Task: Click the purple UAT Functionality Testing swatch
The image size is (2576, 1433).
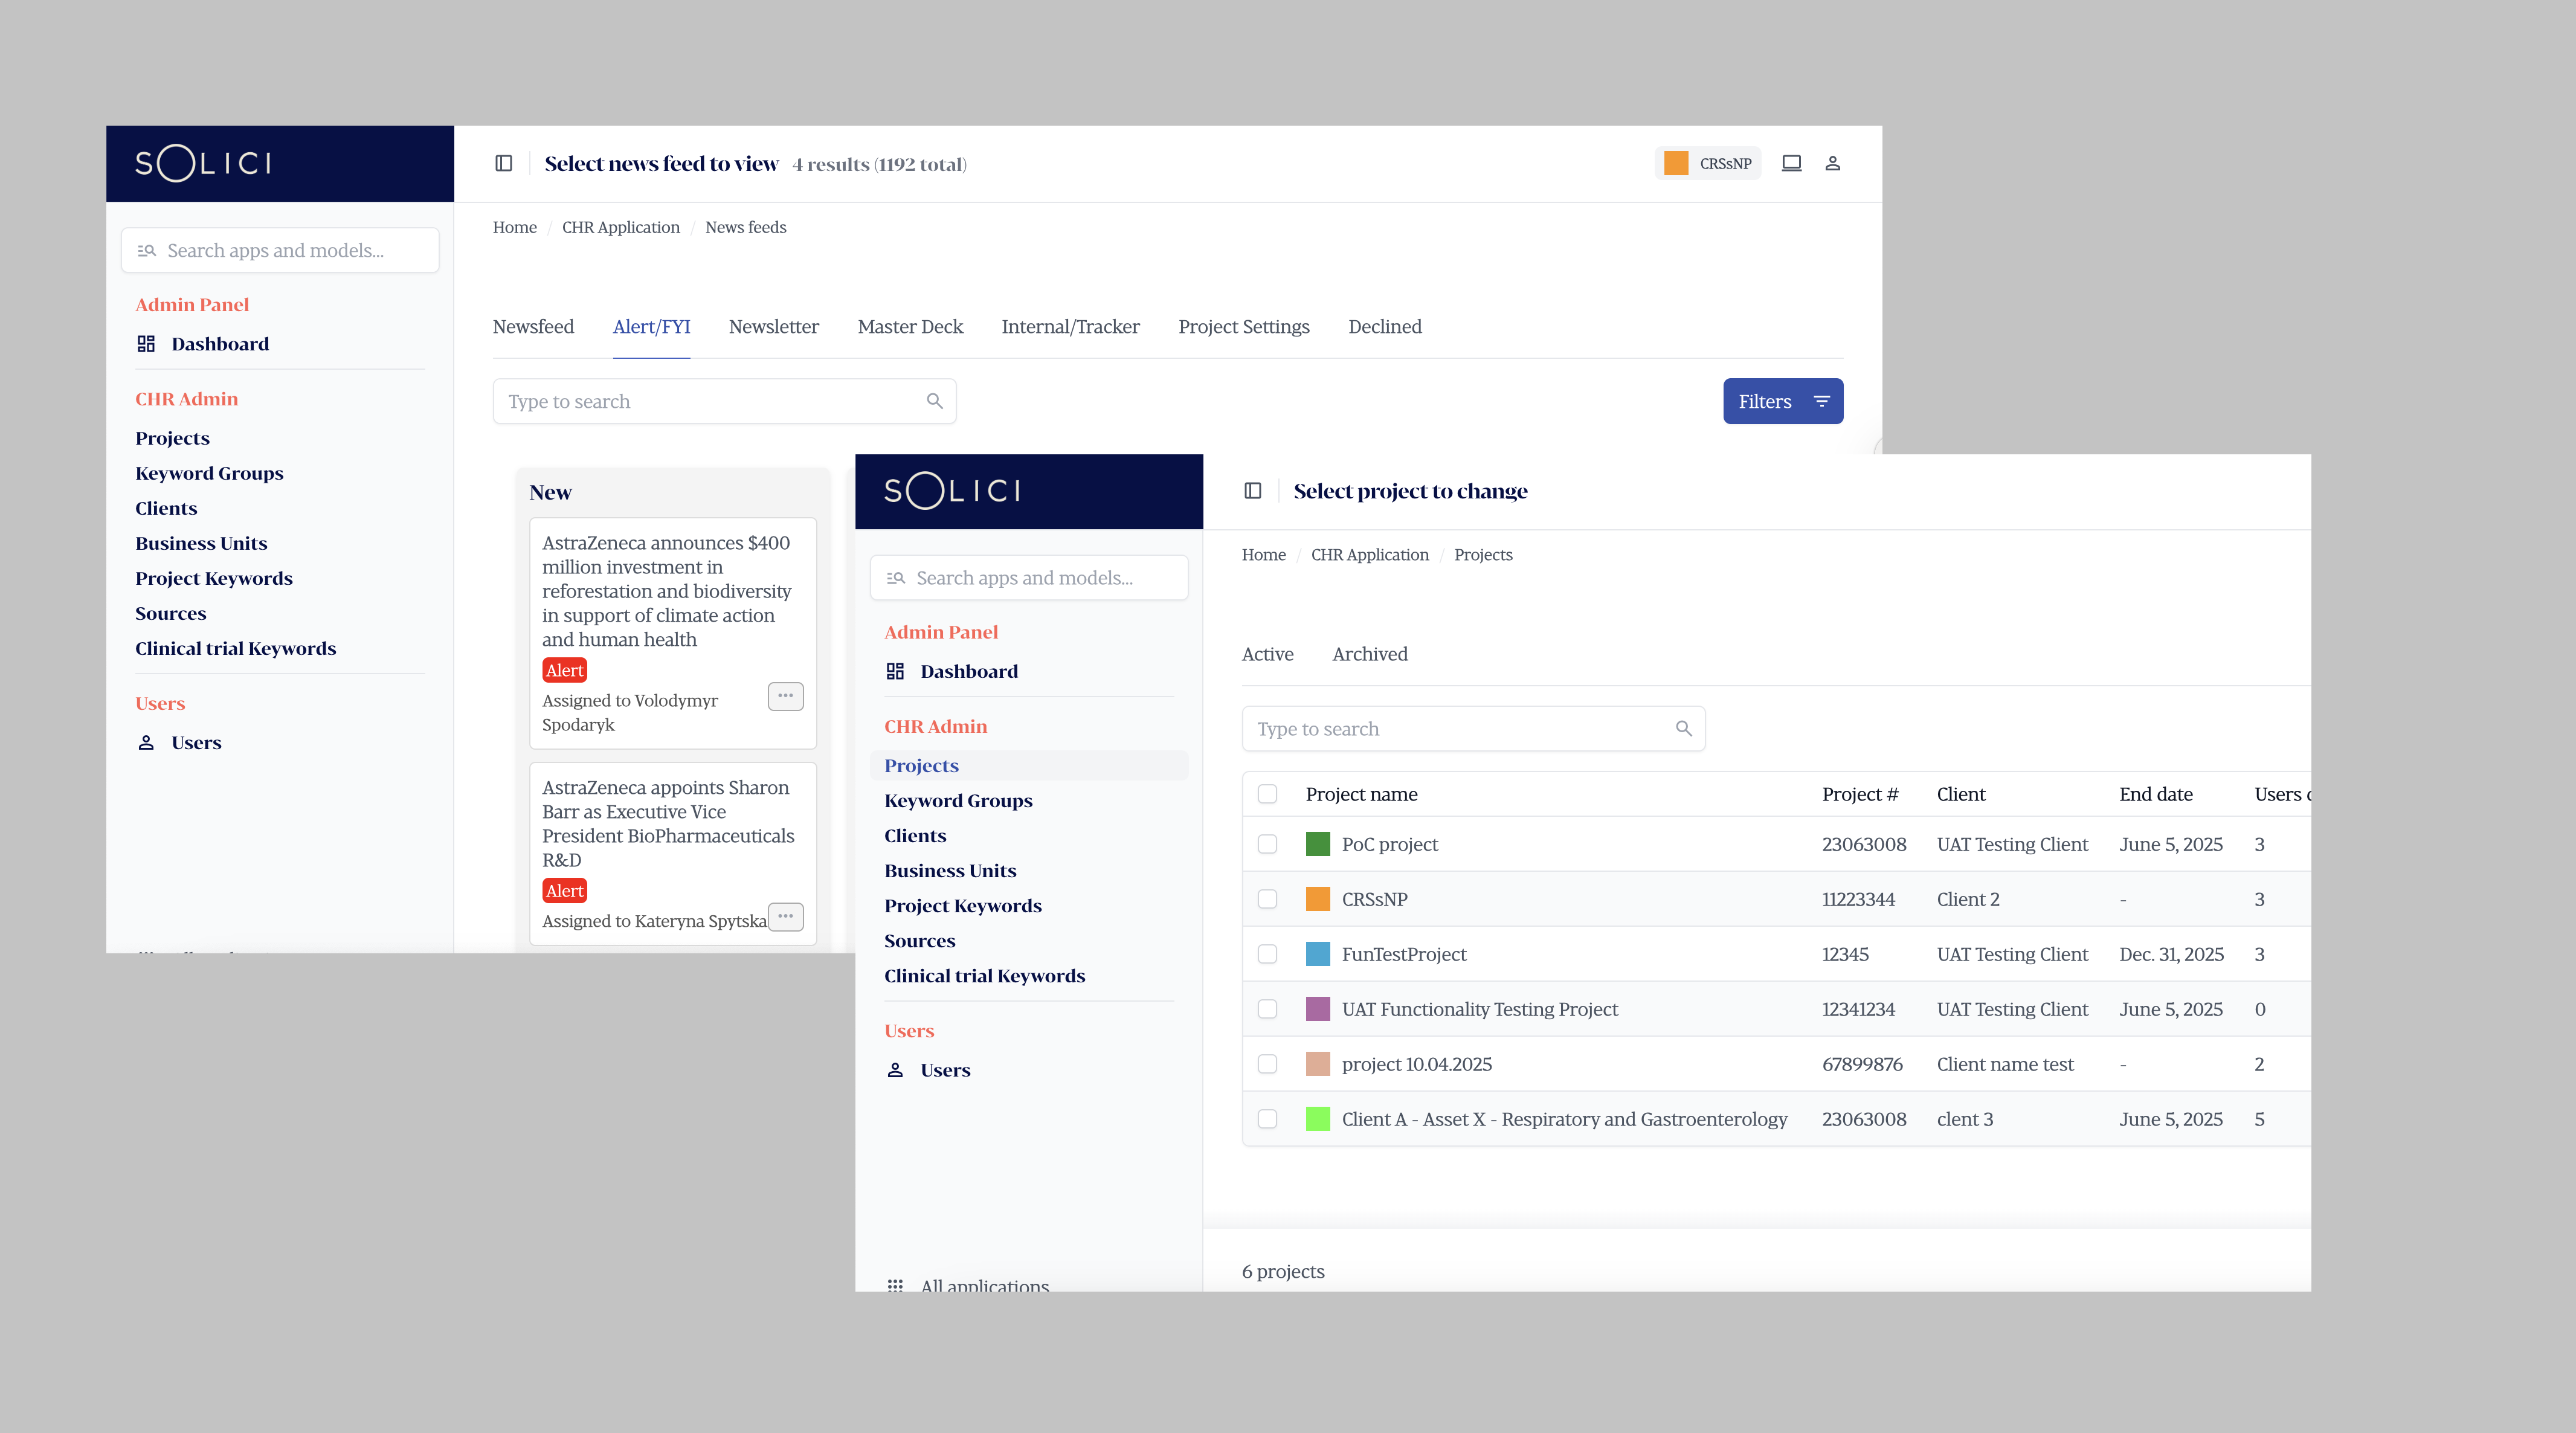Action: 1318,1009
